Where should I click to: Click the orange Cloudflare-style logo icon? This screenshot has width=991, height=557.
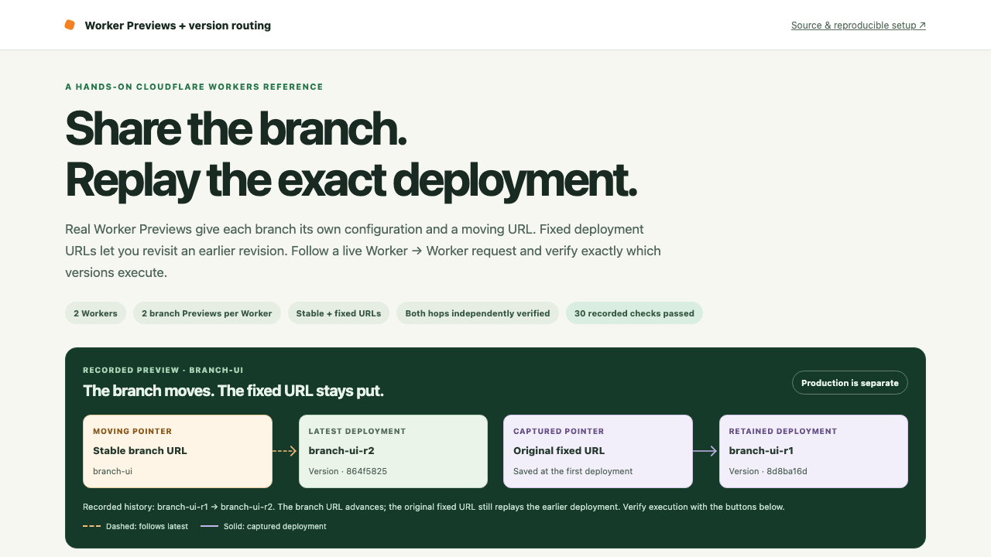point(70,25)
